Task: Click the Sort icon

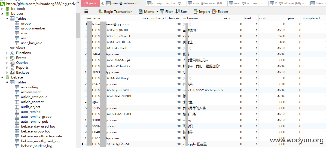Action: (178, 12)
